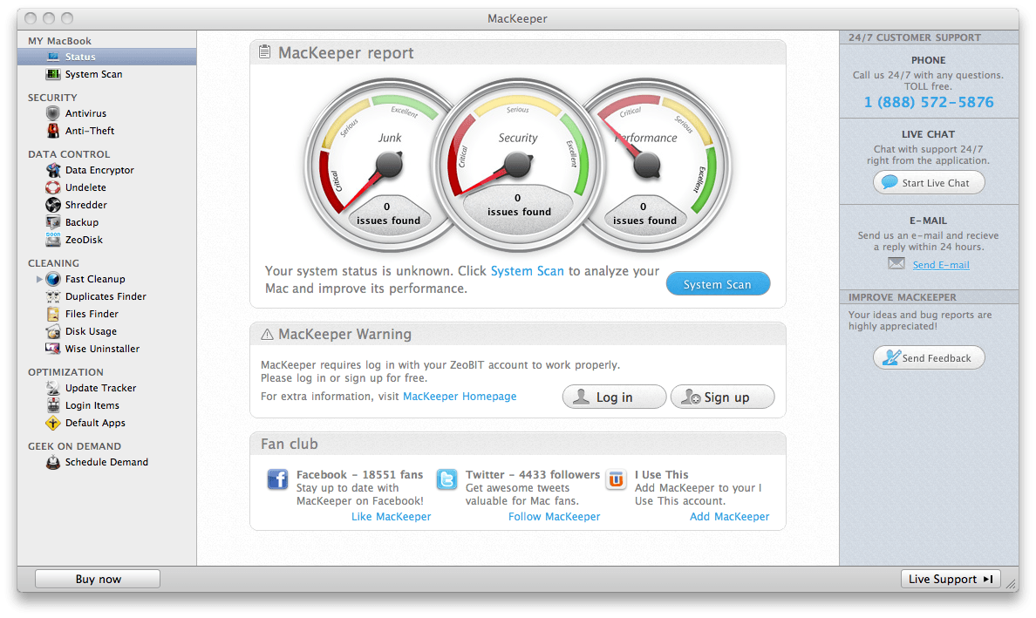Click the Follow MacKeeper link

tap(555, 516)
